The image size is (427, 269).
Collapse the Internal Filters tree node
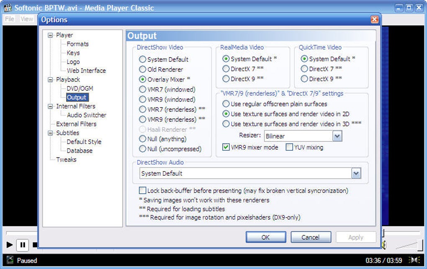50,106
